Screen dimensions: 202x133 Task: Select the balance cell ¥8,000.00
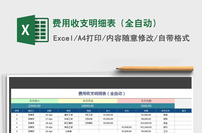pos(146,119)
